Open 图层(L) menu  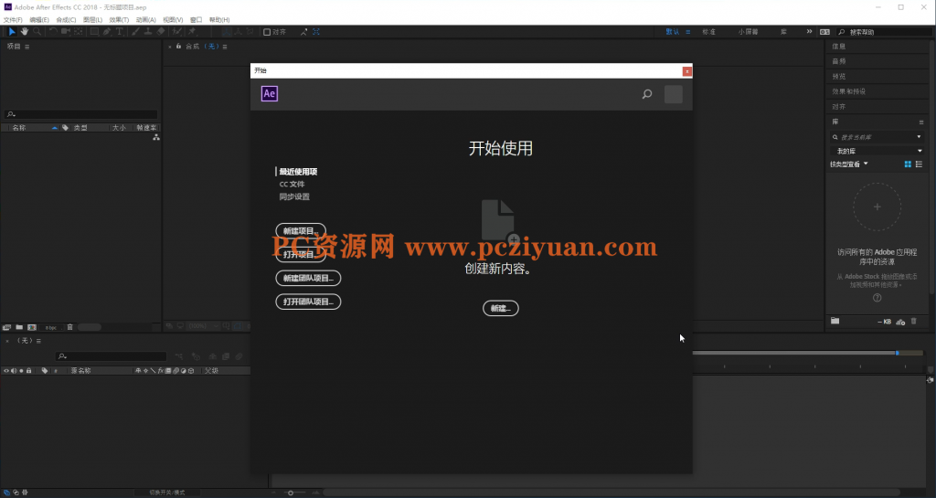pyautogui.click(x=92, y=20)
